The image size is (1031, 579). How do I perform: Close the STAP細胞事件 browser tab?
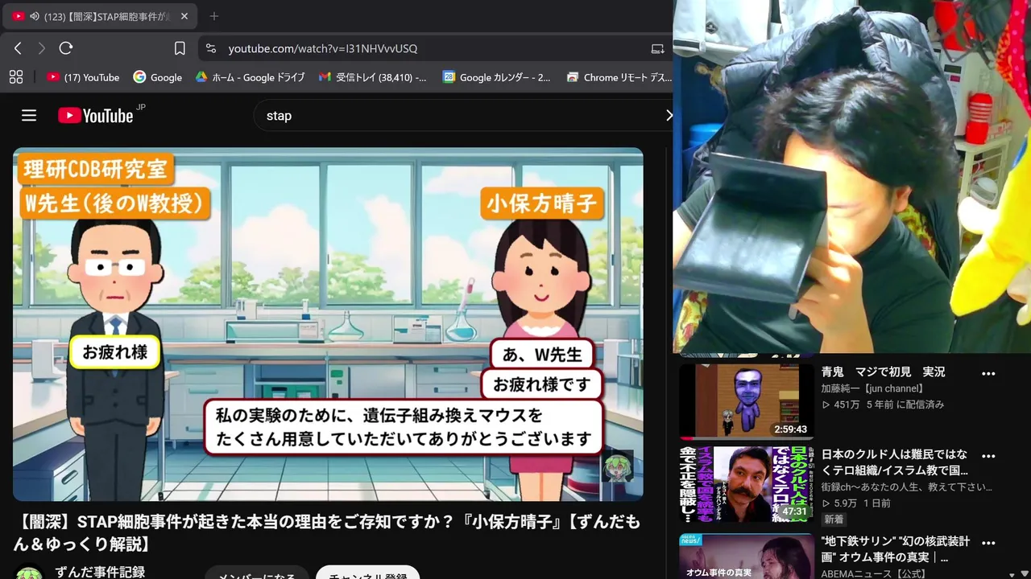click(x=184, y=16)
